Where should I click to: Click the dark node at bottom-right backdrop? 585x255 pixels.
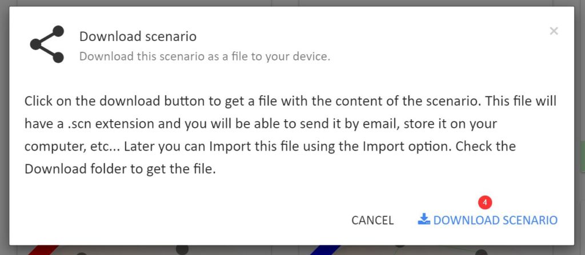click(x=481, y=252)
